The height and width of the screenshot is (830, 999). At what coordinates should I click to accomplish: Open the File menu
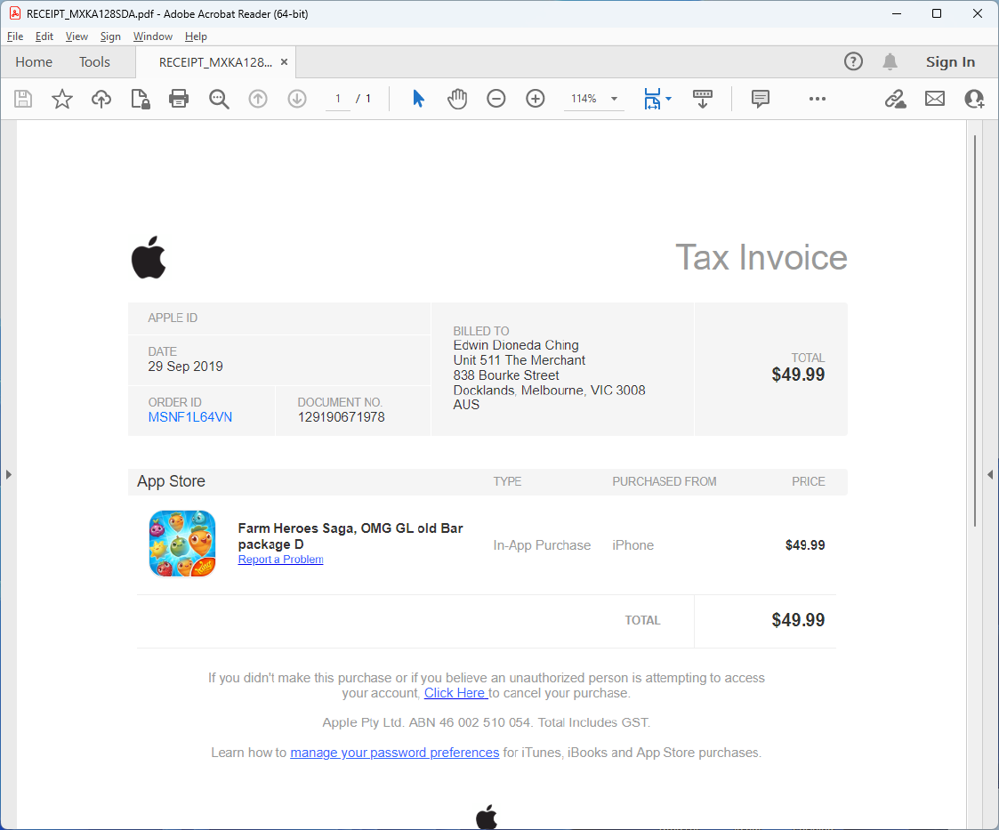coord(15,36)
